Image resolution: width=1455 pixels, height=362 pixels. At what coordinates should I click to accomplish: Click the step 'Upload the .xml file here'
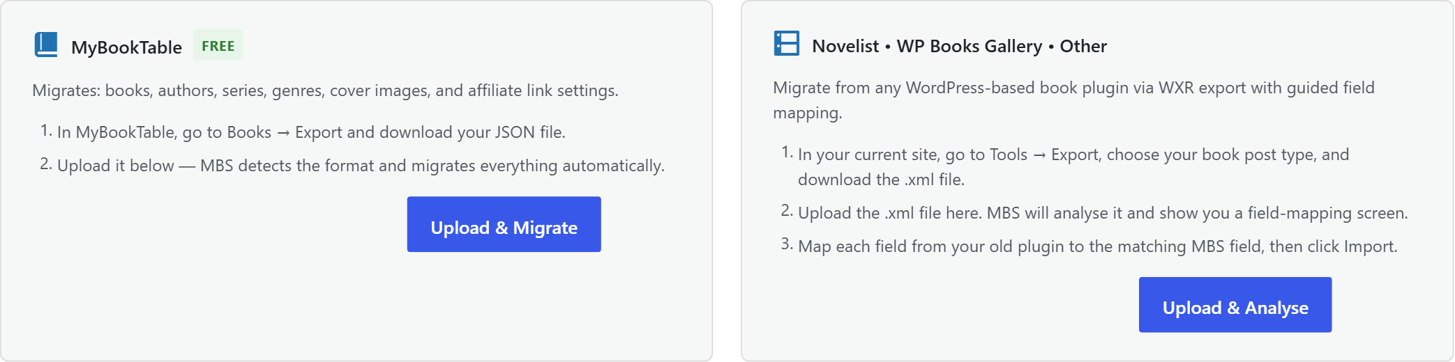point(1103,213)
